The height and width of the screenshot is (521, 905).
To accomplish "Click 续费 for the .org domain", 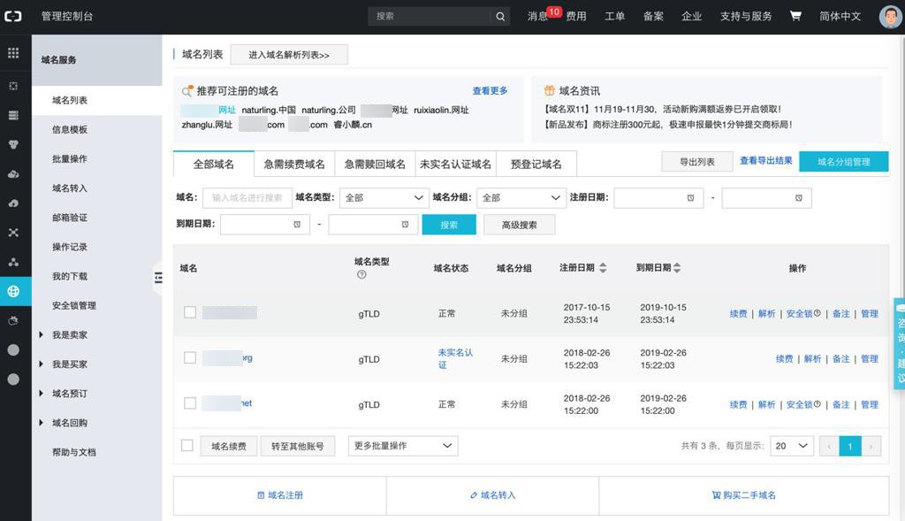I will (785, 359).
